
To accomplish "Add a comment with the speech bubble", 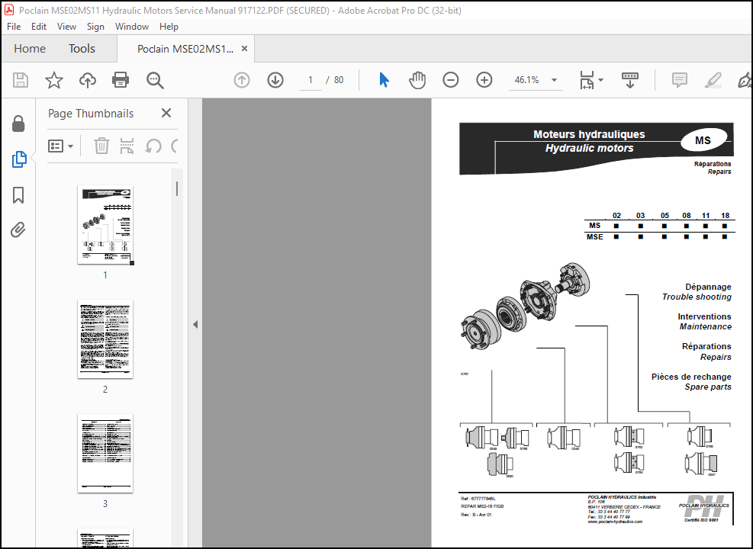I will [x=680, y=79].
